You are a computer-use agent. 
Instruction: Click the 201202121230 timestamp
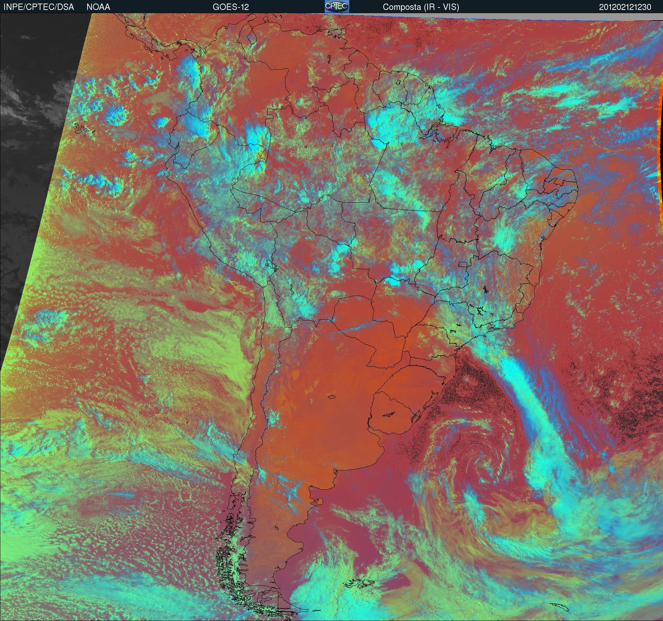coord(625,7)
